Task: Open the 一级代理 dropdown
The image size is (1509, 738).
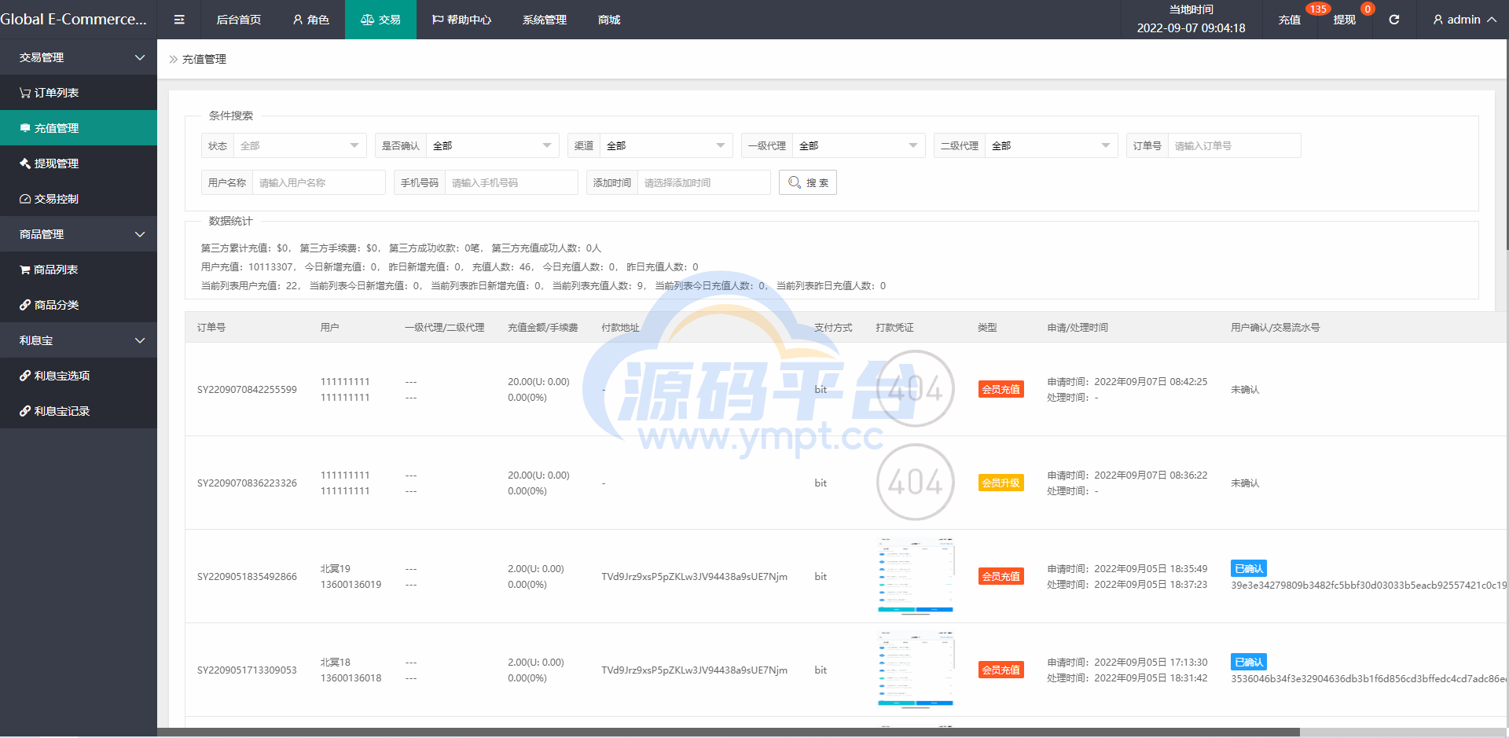Action: pos(858,145)
